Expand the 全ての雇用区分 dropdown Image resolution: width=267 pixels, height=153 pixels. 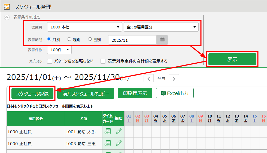tap(161, 27)
